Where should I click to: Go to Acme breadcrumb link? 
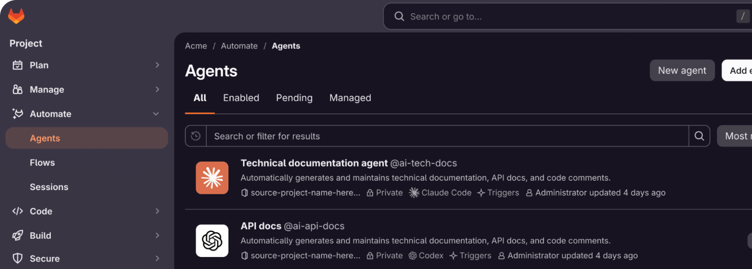click(x=196, y=46)
